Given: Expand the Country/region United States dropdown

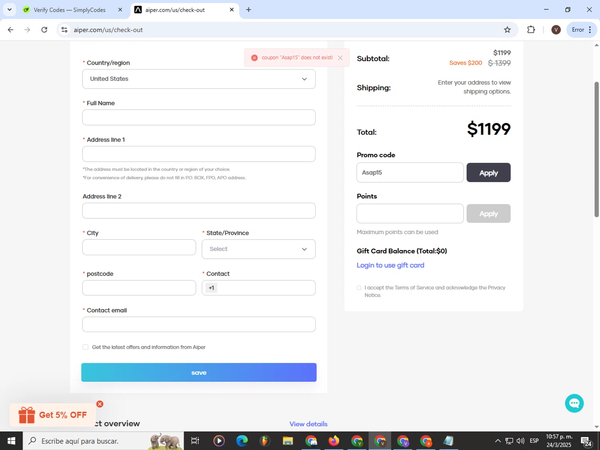Looking at the screenshot, I should 199,79.
